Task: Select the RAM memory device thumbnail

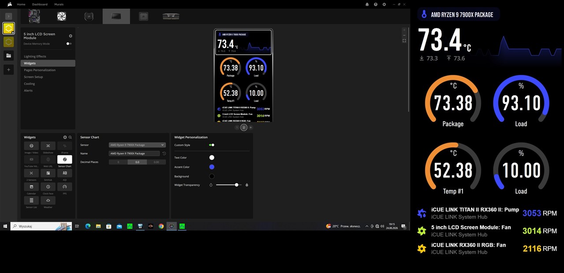Action: [x=171, y=16]
